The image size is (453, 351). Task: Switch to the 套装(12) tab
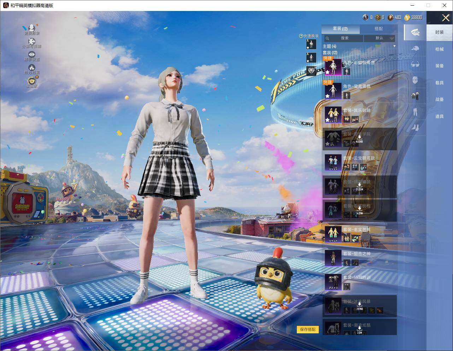340,29
